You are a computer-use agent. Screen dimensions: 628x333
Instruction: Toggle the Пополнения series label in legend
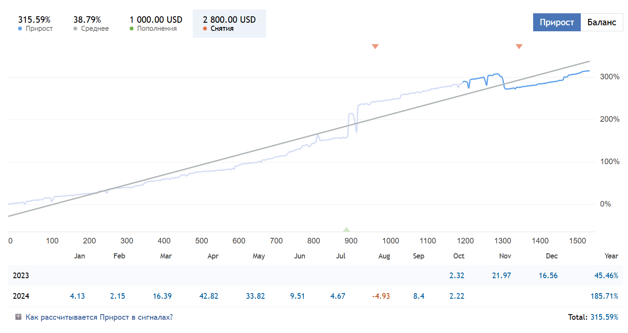[157, 29]
